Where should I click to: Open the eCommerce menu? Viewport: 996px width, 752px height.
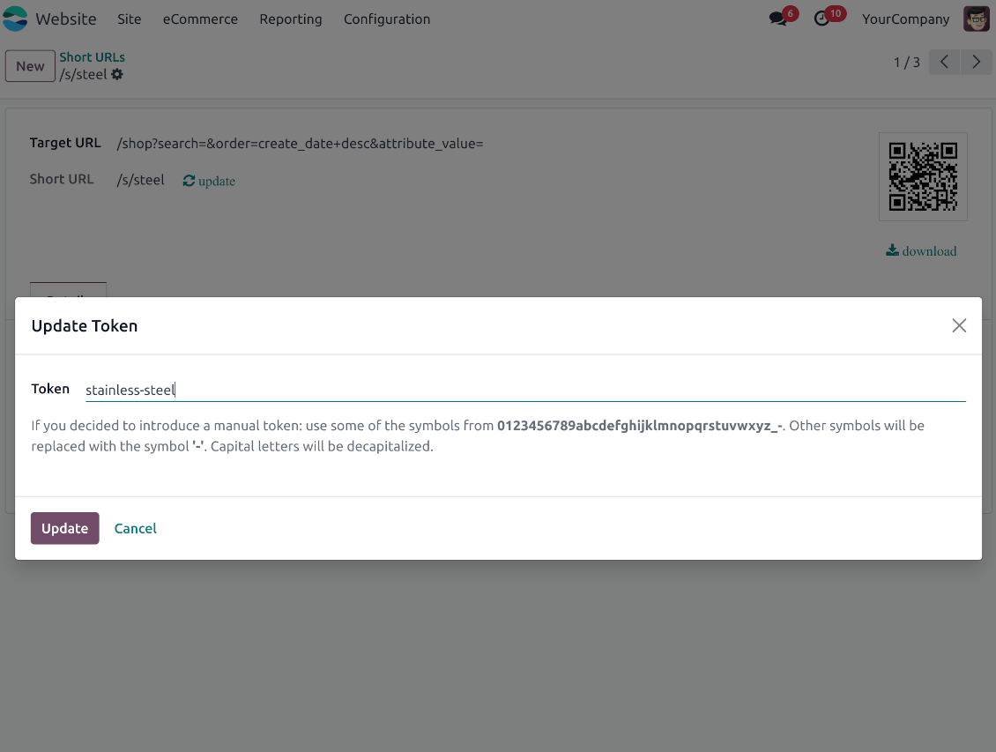(x=200, y=19)
